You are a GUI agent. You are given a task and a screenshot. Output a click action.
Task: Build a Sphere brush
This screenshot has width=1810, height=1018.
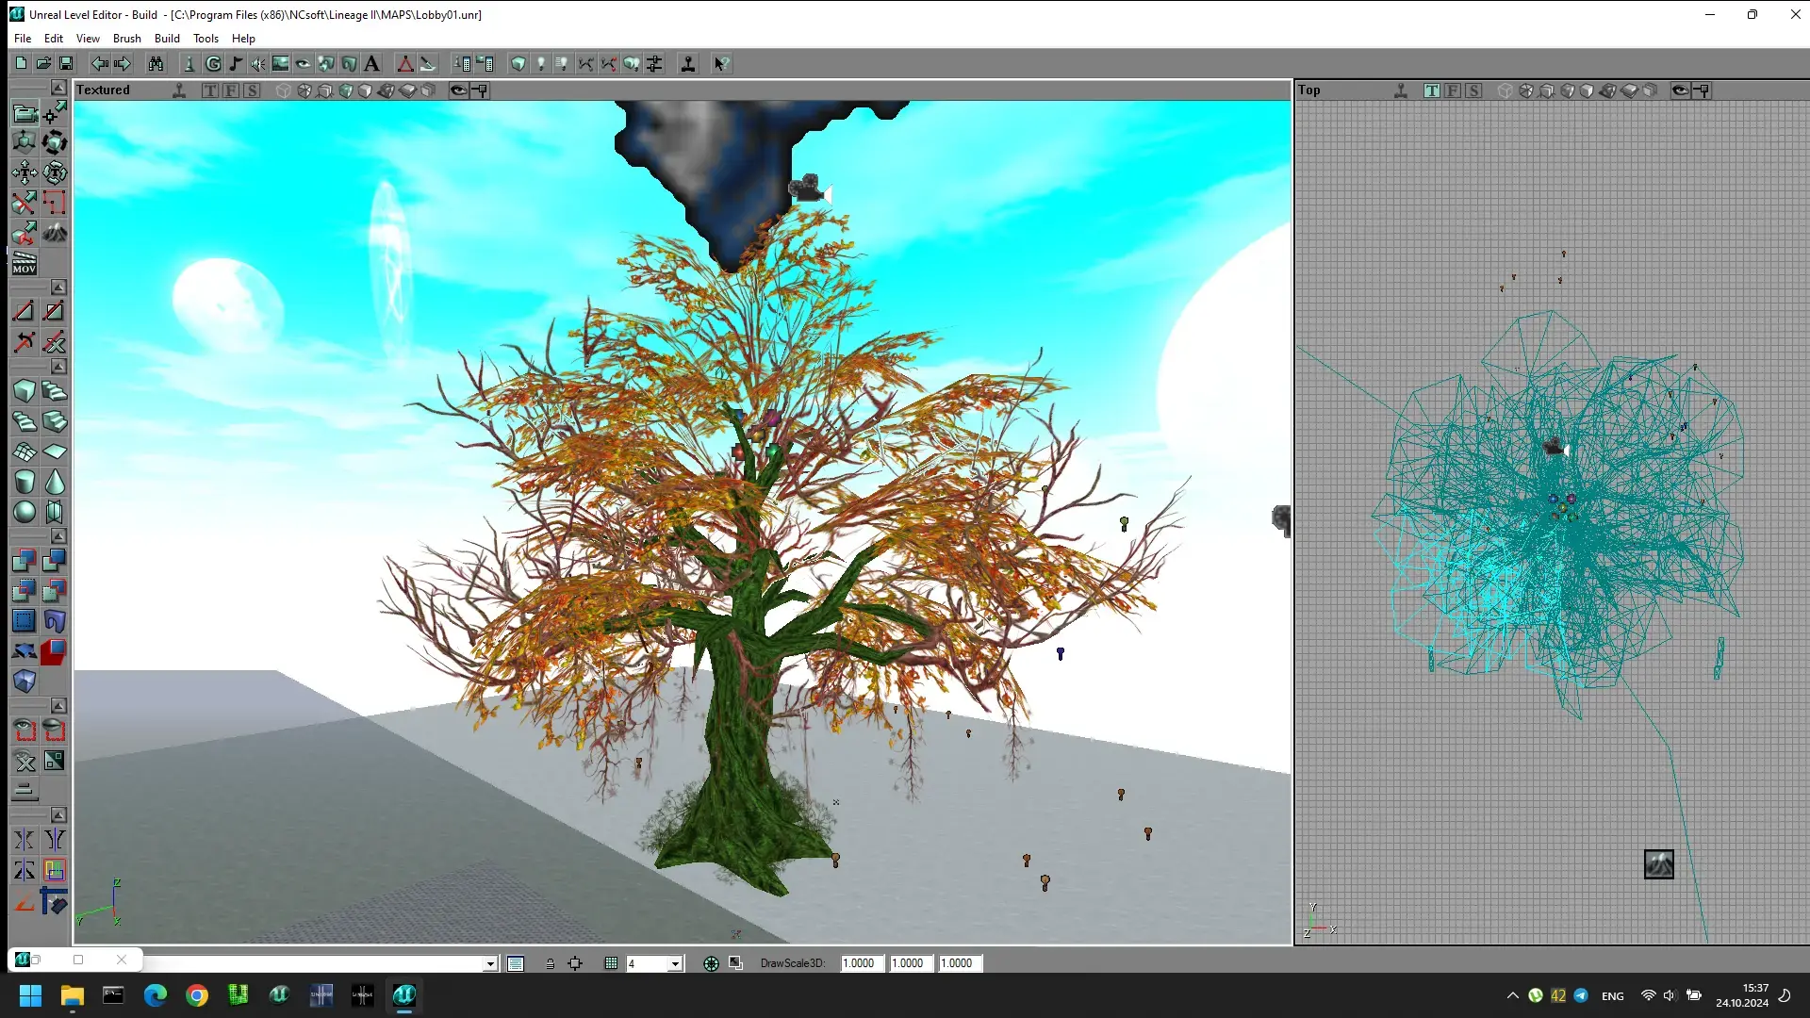(x=25, y=512)
